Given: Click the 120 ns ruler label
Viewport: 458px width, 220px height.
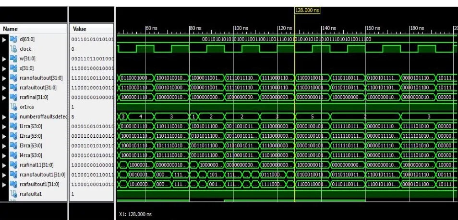Looking at the screenshot, I should pos(285,28).
